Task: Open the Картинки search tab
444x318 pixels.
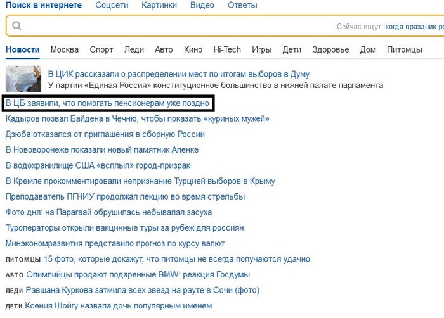Action: [x=159, y=5]
